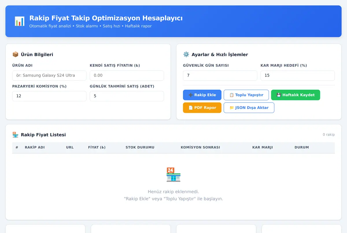The height and width of the screenshot is (233, 347).
Task: Click the Pazaryeri Komisyon field showing 12
Action: 49,96
